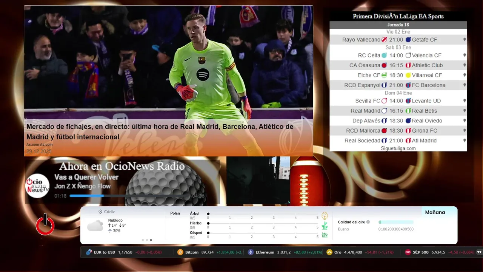Open map pin for Real Madrid match
The image size is (483, 272).
point(465,111)
